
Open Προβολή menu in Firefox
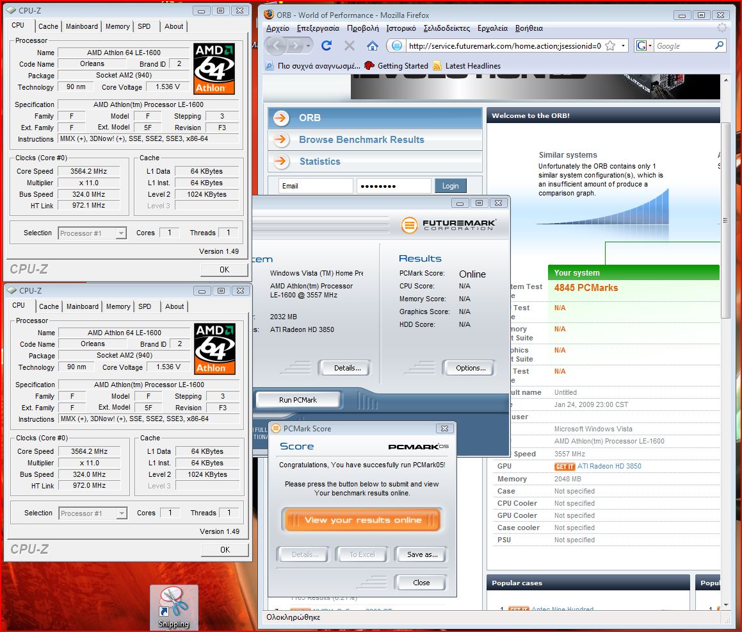coord(362,28)
